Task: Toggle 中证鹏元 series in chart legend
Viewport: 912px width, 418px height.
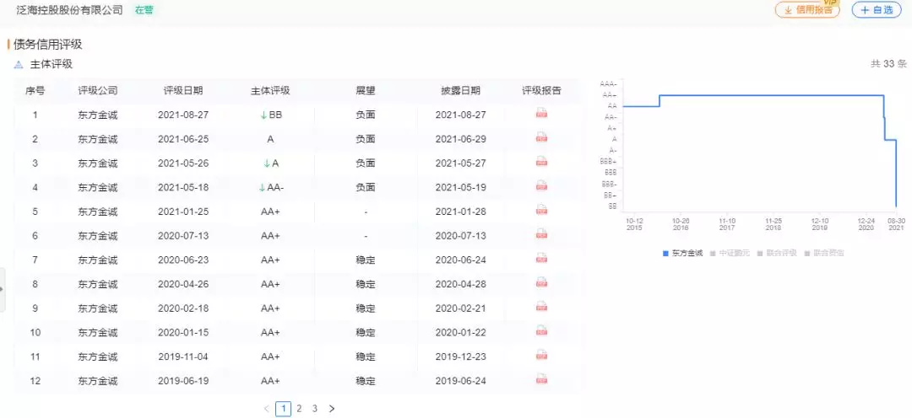Action: [730, 253]
